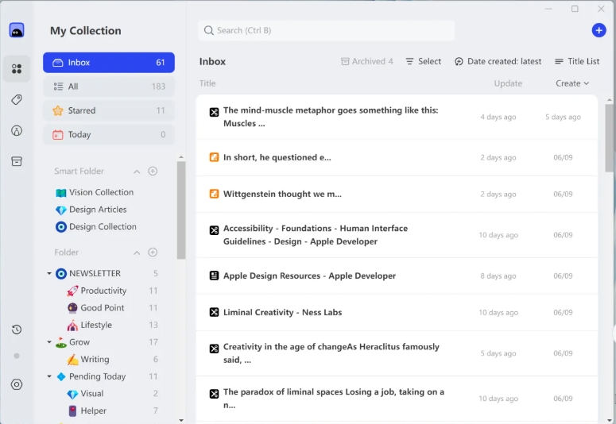Click the Update column header

508,83
